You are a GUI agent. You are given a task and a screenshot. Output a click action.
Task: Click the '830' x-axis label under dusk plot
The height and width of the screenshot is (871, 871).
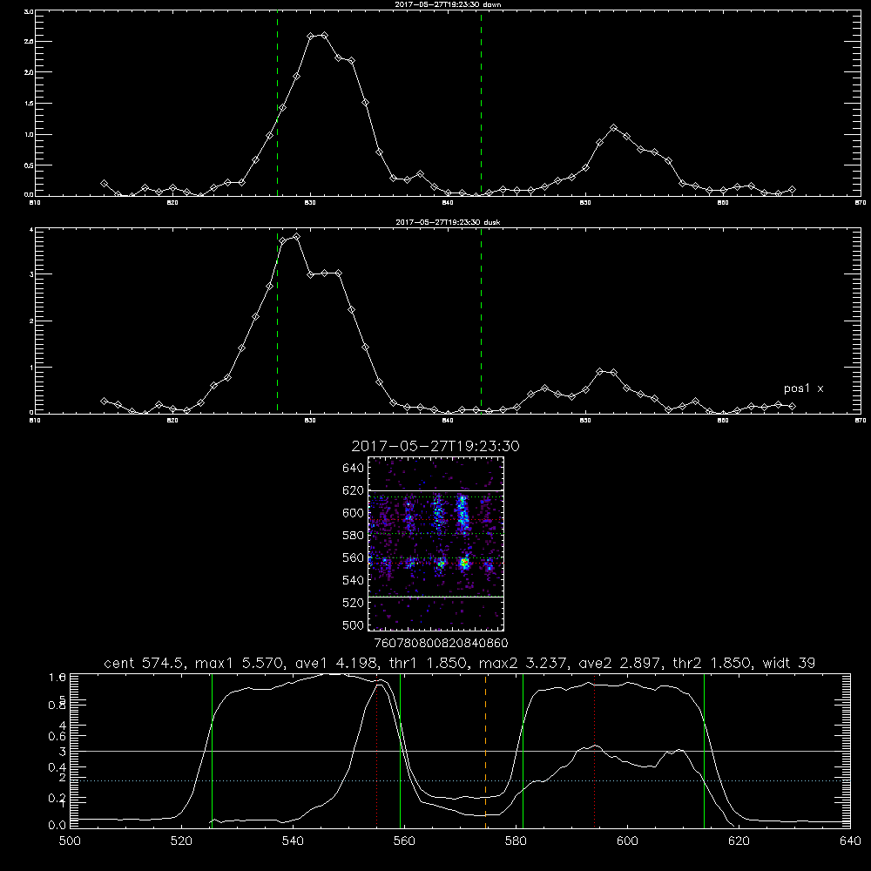(310, 421)
